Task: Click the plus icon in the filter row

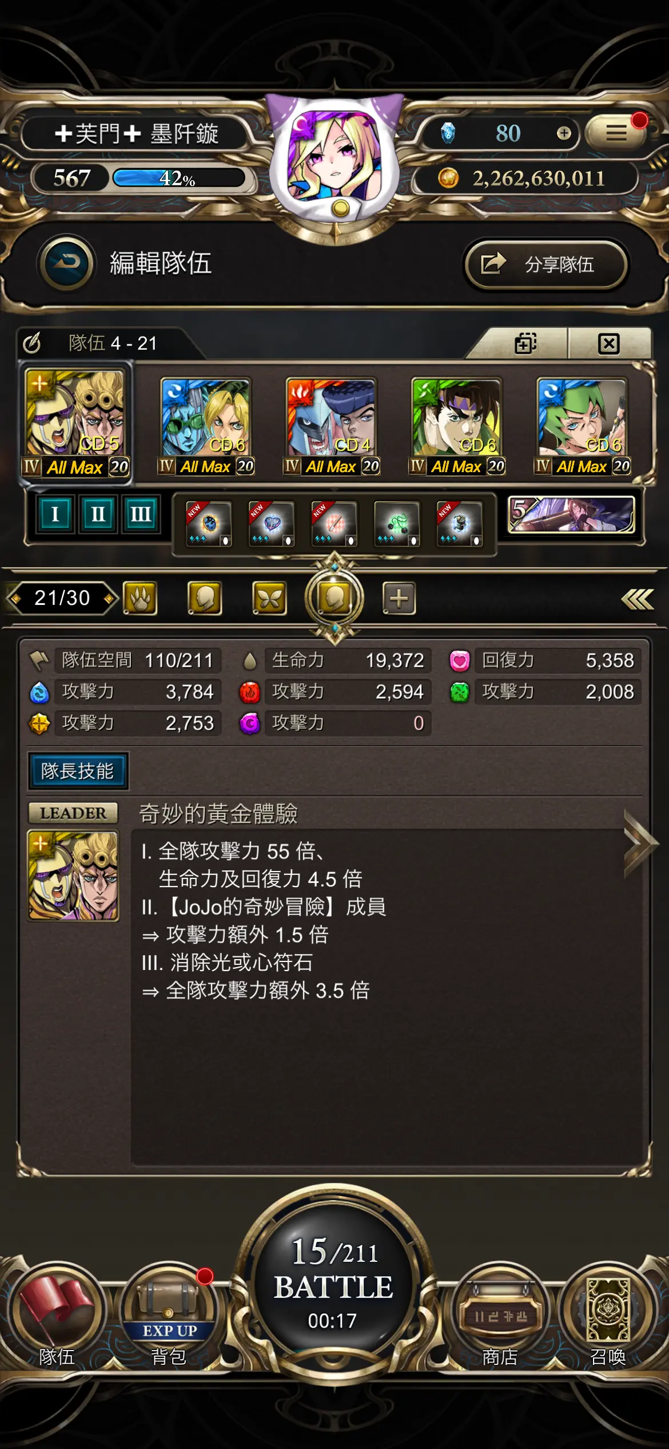Action: tap(399, 599)
